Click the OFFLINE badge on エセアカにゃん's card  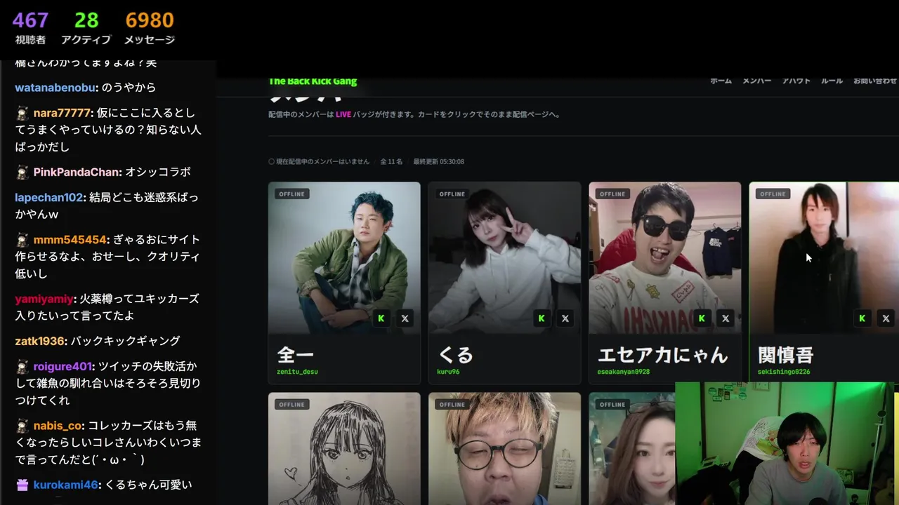(612, 194)
